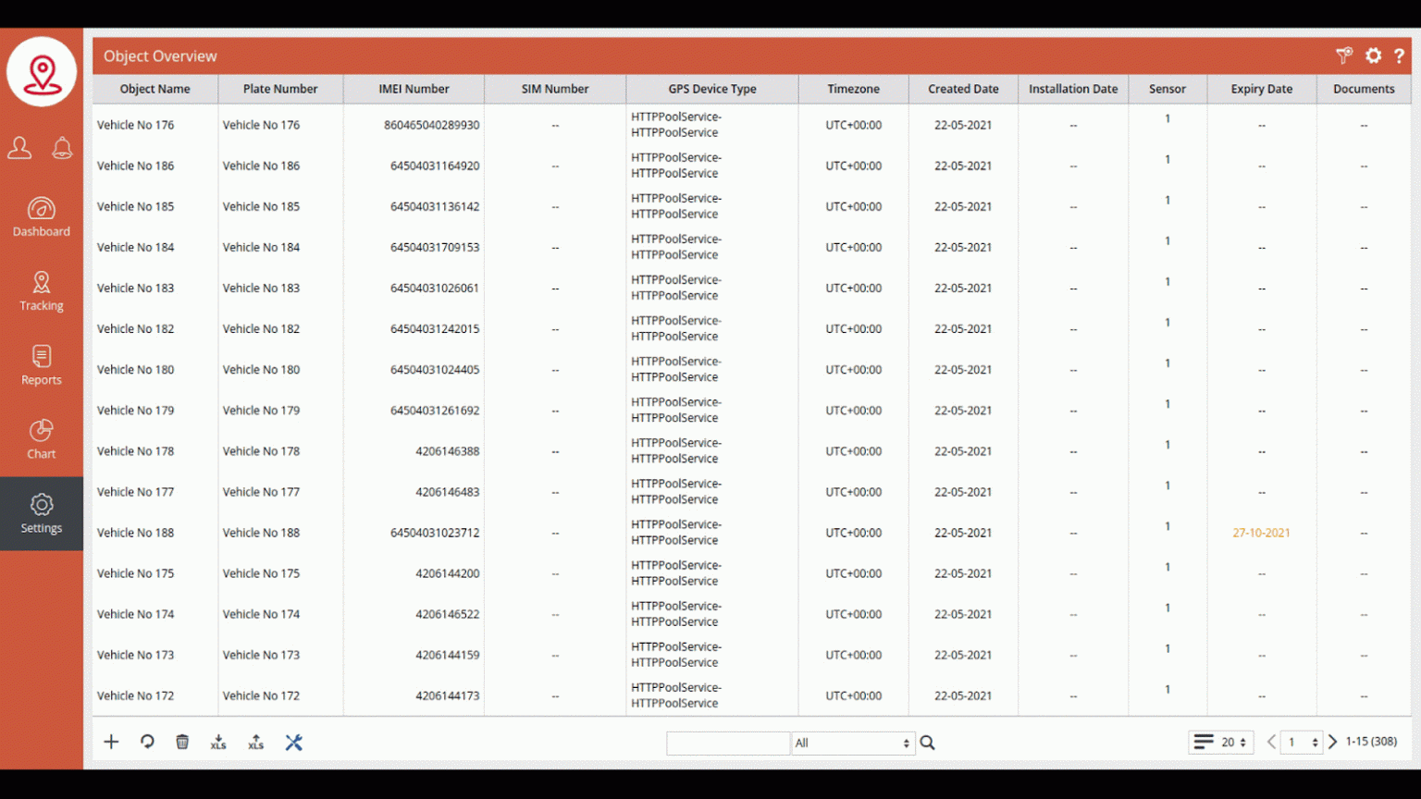Go to the Dashboard menu item
Viewport: 1421px width, 799px height.
tap(42, 217)
